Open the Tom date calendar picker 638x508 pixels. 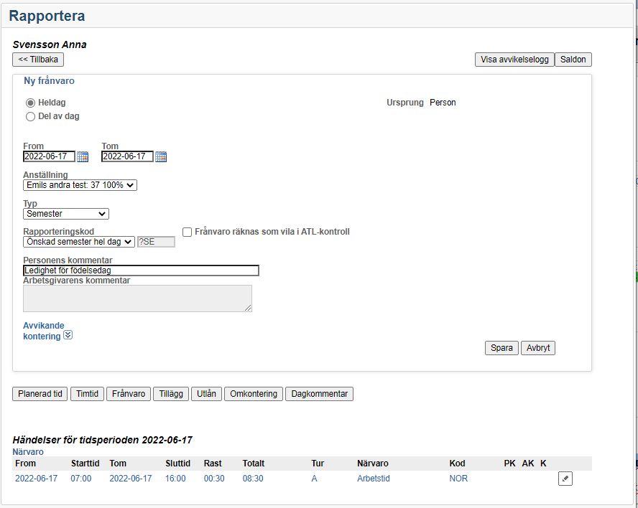161,156
